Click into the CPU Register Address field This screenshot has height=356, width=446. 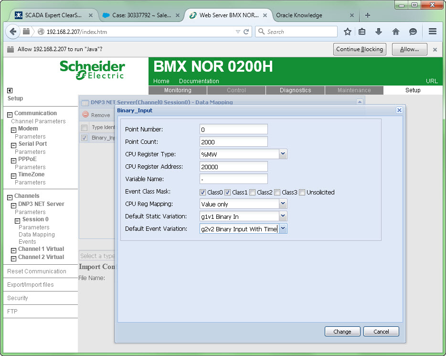tap(234, 166)
